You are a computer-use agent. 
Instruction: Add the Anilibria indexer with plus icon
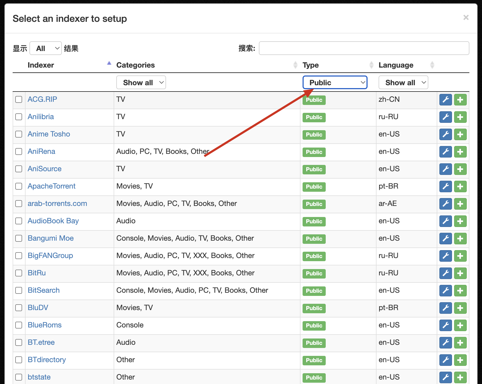pyautogui.click(x=460, y=117)
